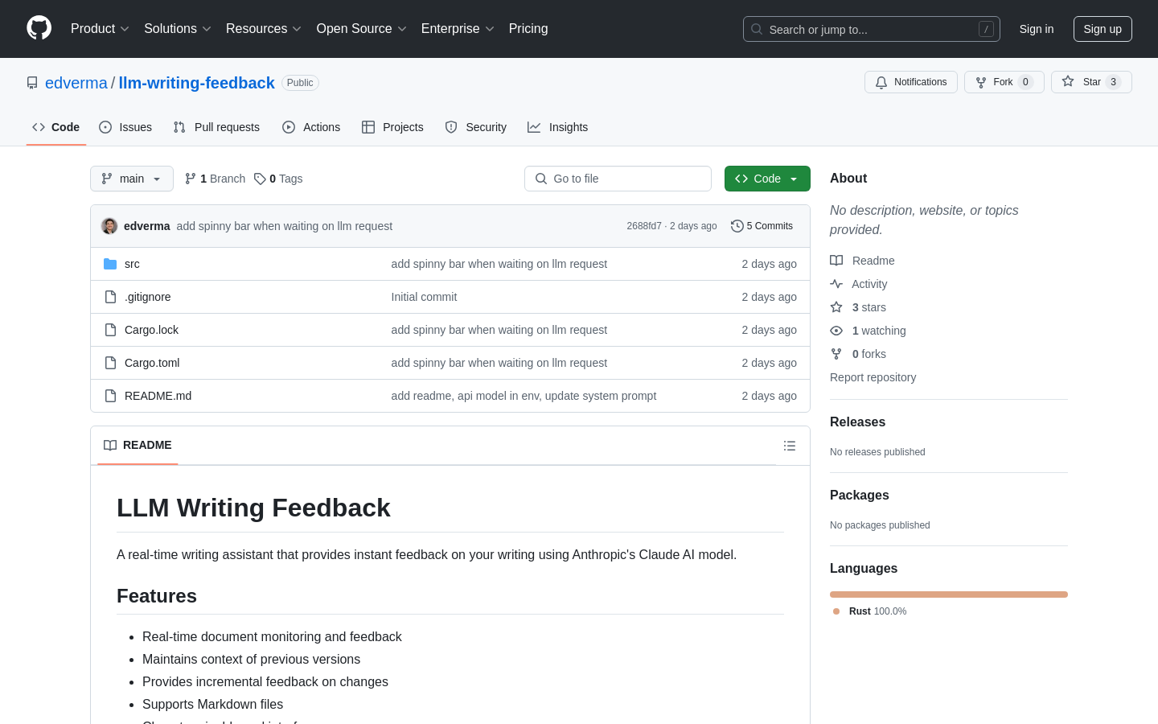Click the repository book icon beside edverma
Image resolution: width=1158 pixels, height=724 pixels.
point(32,83)
